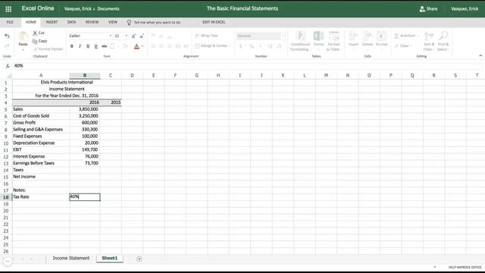Click the Interest Expense label cell
Viewport: 485px width, 273px height.
41,156
